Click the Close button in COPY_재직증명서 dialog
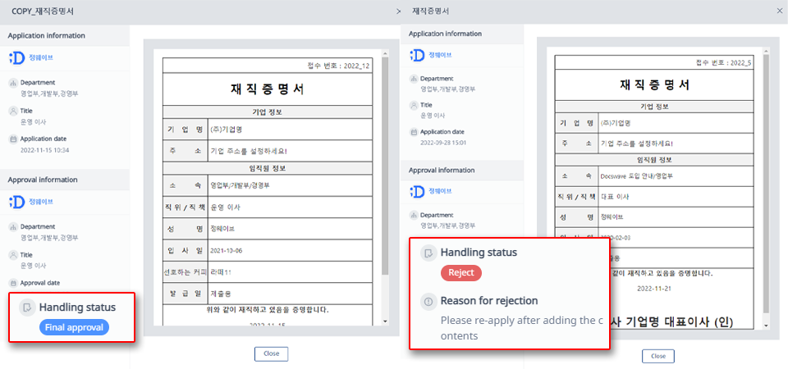Screen dimensions: 788x369 pos(271,353)
